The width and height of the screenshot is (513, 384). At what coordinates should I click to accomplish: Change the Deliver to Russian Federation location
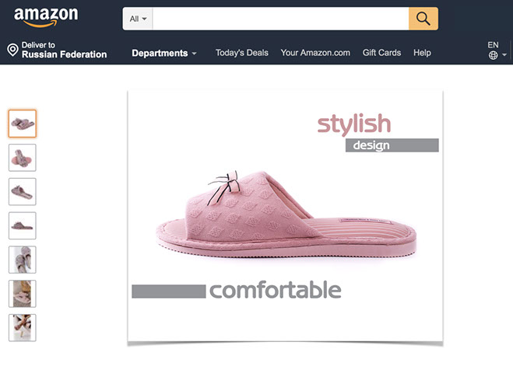pos(58,50)
